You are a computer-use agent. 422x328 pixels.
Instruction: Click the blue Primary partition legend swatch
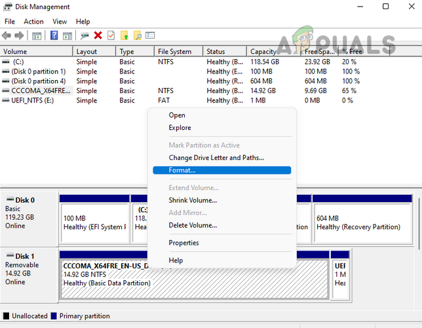point(54,316)
